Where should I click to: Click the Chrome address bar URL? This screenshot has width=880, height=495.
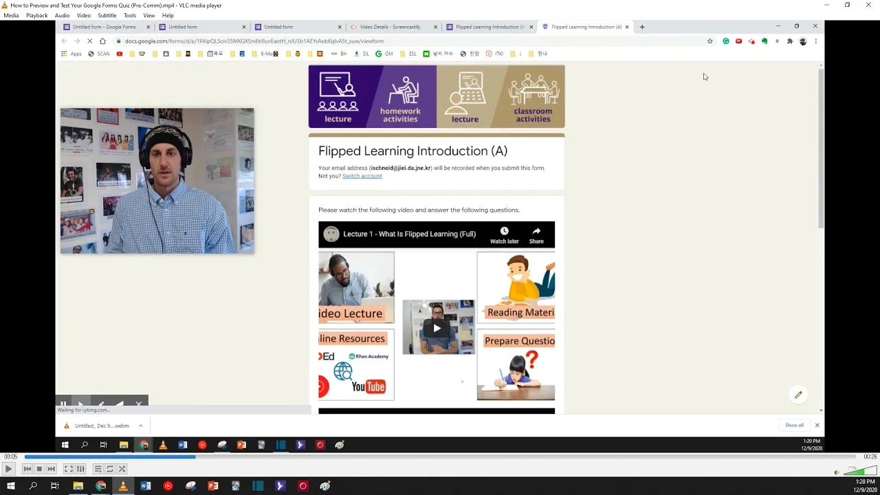(x=254, y=41)
